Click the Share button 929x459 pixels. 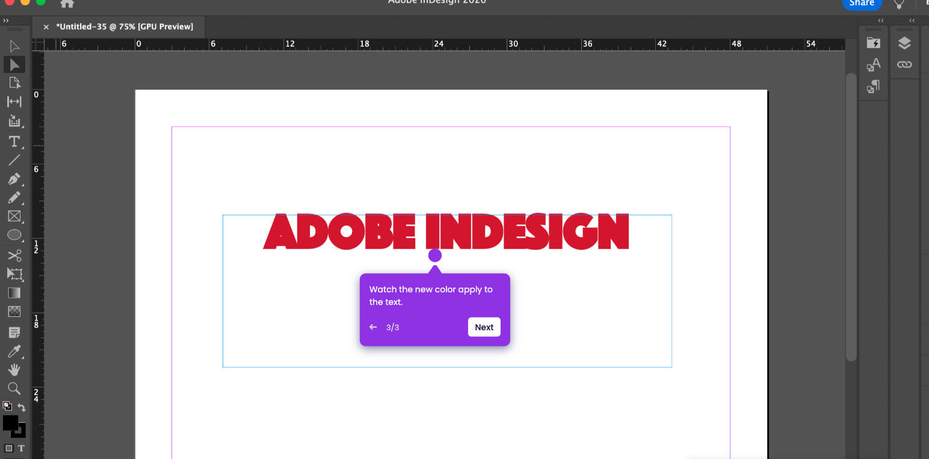pyautogui.click(x=862, y=4)
